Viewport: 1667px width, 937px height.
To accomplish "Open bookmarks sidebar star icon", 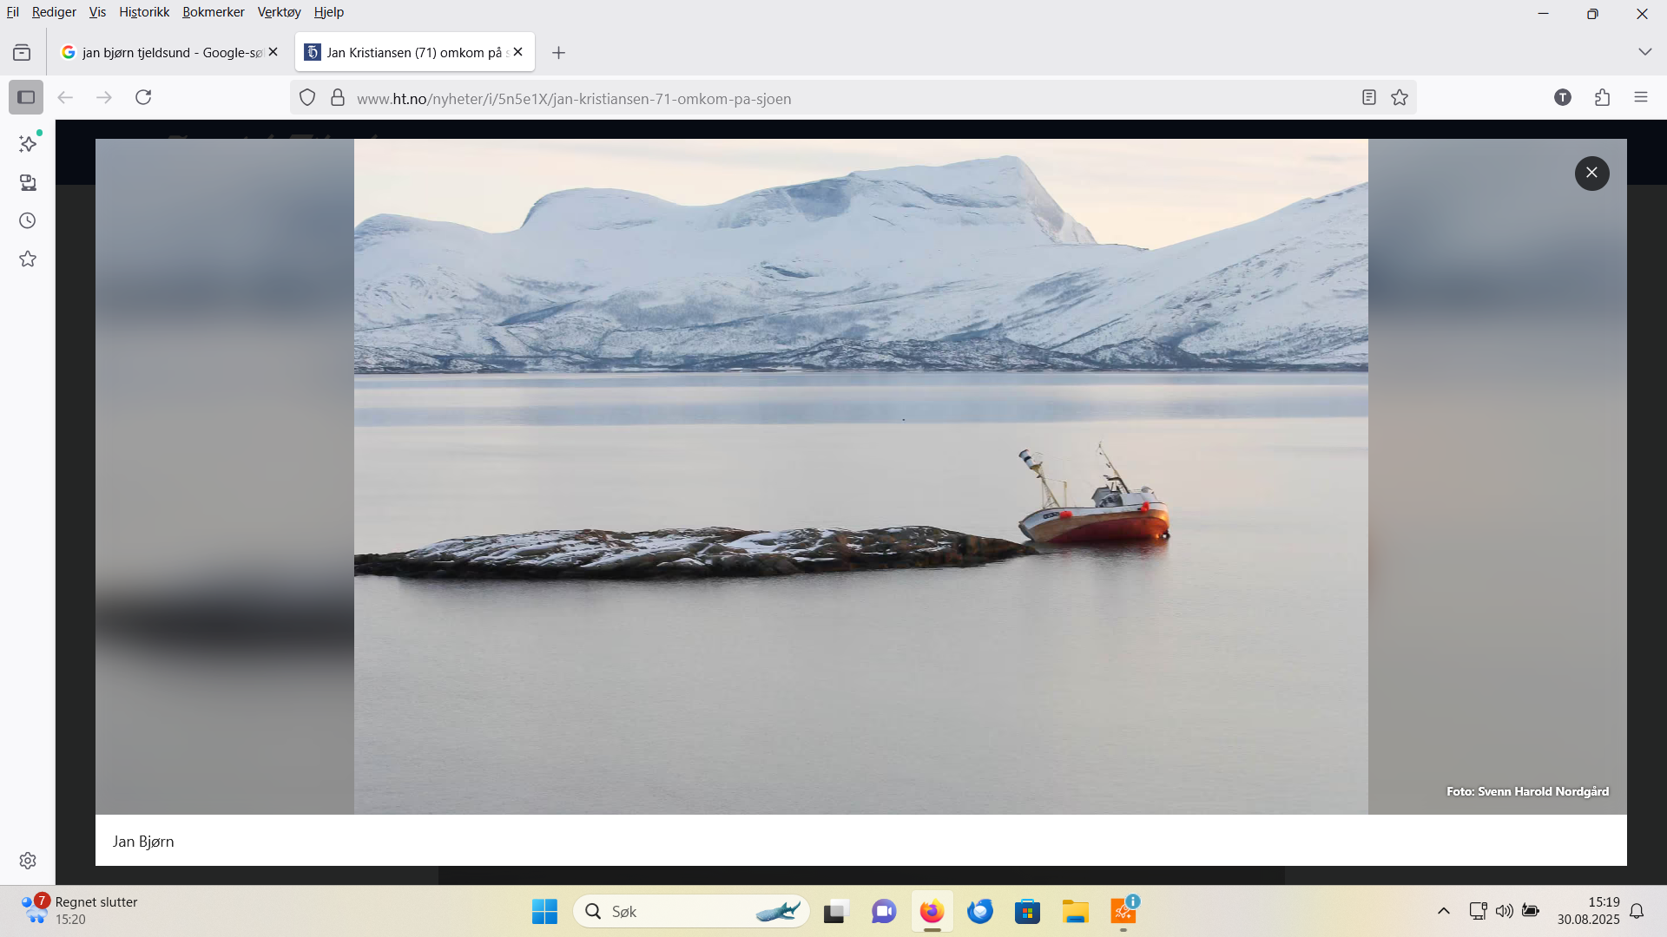I will [x=28, y=259].
